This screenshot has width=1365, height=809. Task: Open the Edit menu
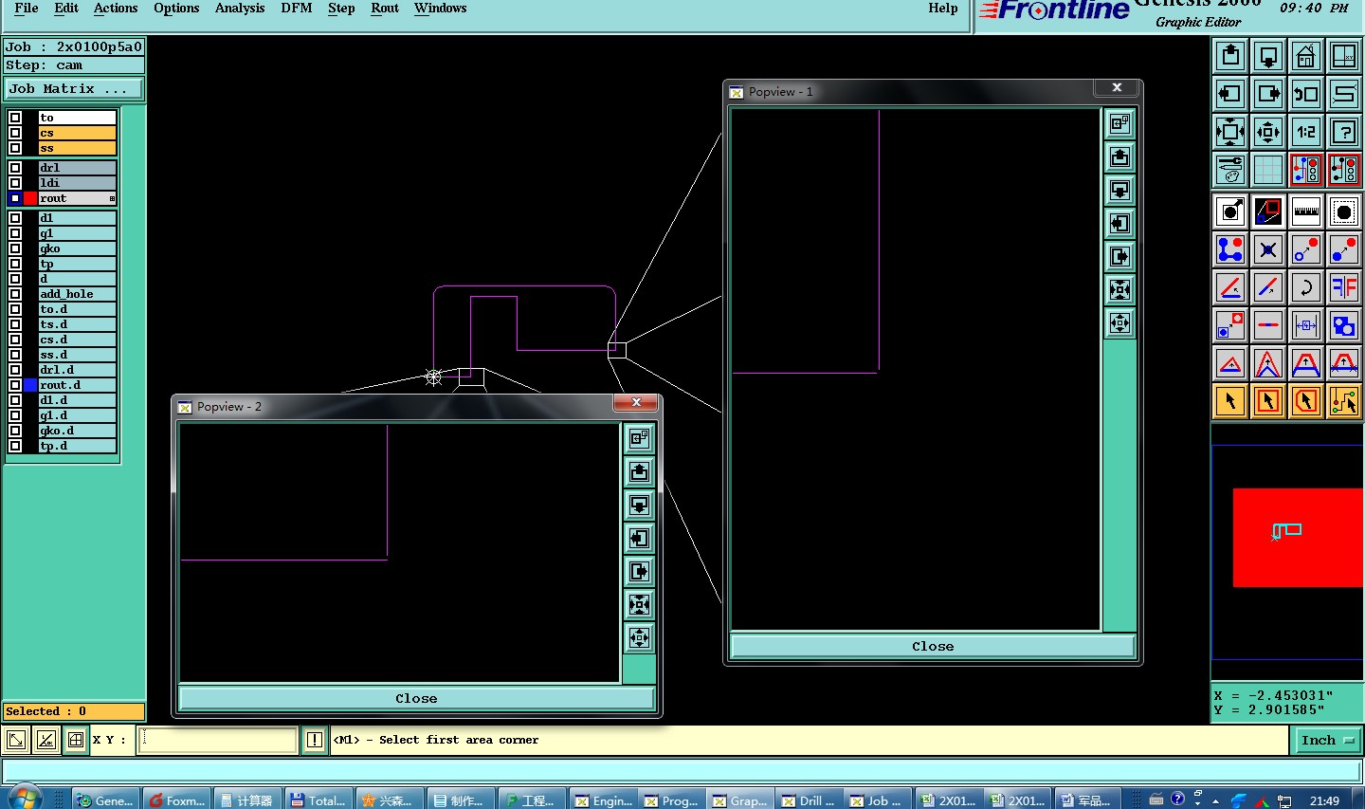point(66,8)
